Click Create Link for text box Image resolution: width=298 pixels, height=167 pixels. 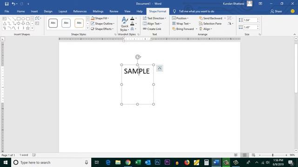click(x=152, y=29)
